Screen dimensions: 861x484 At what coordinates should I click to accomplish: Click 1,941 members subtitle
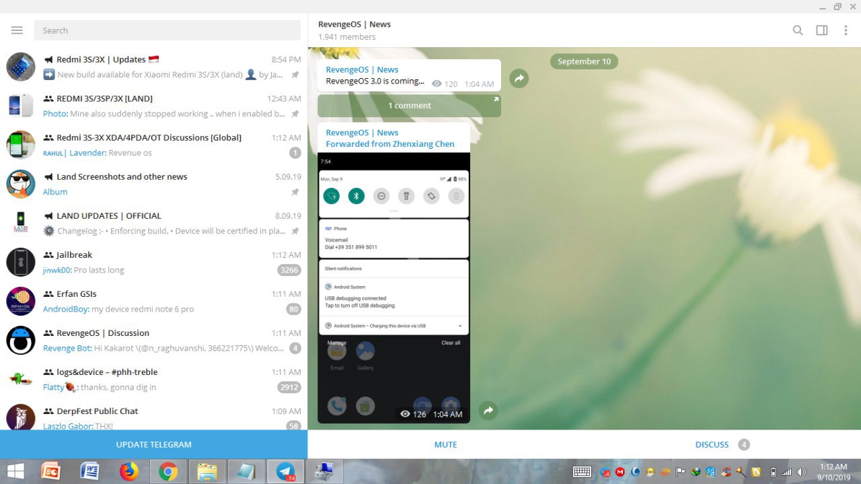point(347,37)
